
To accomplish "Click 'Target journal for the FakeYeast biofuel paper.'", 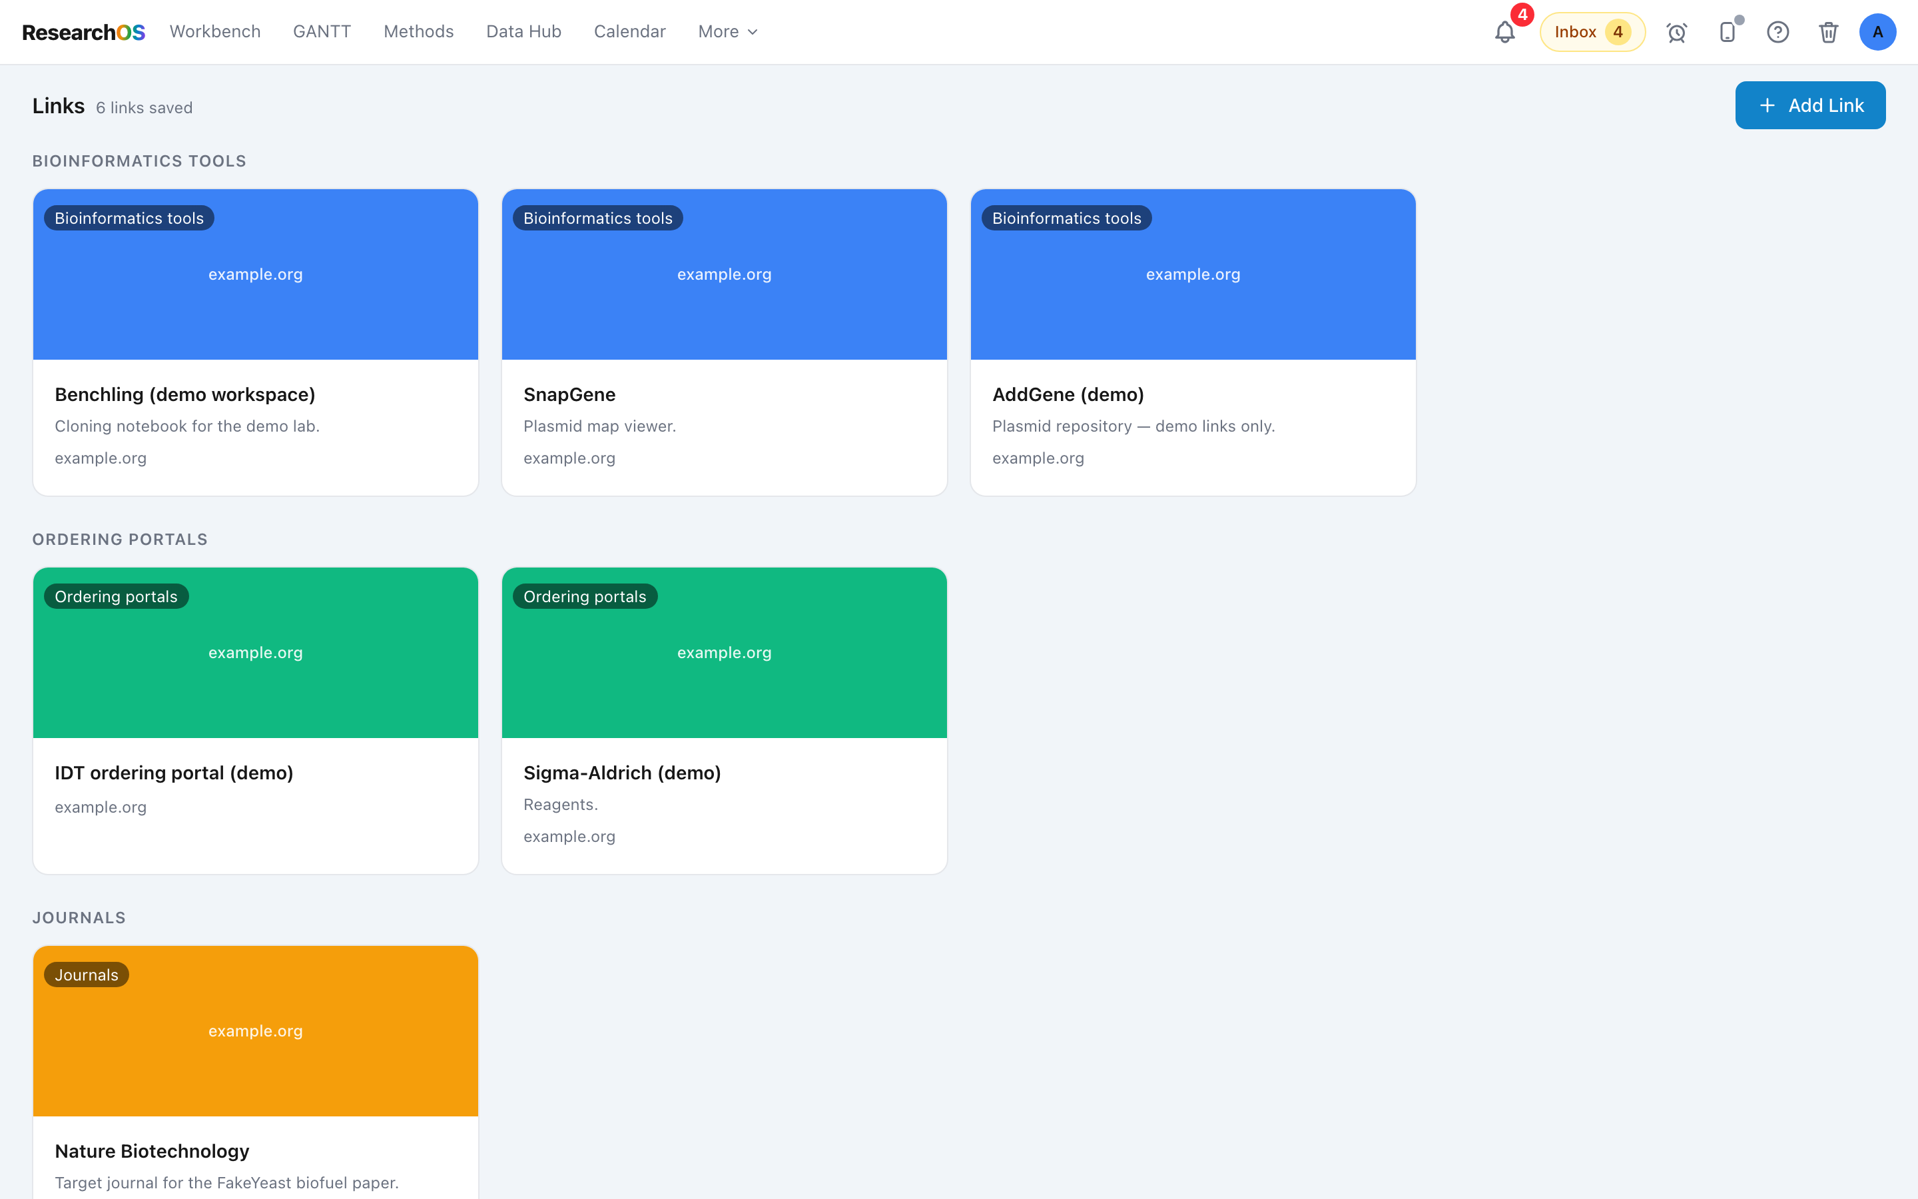I will (226, 1182).
